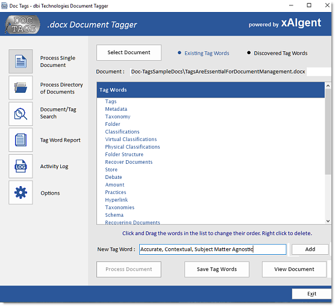The image size is (335, 306).
Task: Select the 'Store' tag word
Action: (111, 169)
